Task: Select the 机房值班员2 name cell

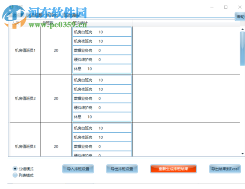Action: (25, 99)
